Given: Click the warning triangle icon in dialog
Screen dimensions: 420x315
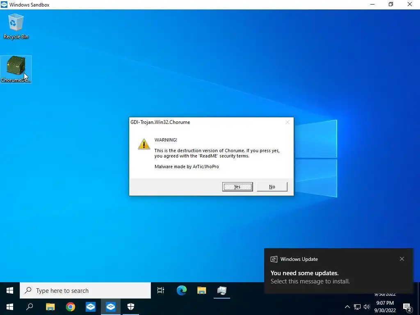Looking at the screenshot, I should [144, 144].
